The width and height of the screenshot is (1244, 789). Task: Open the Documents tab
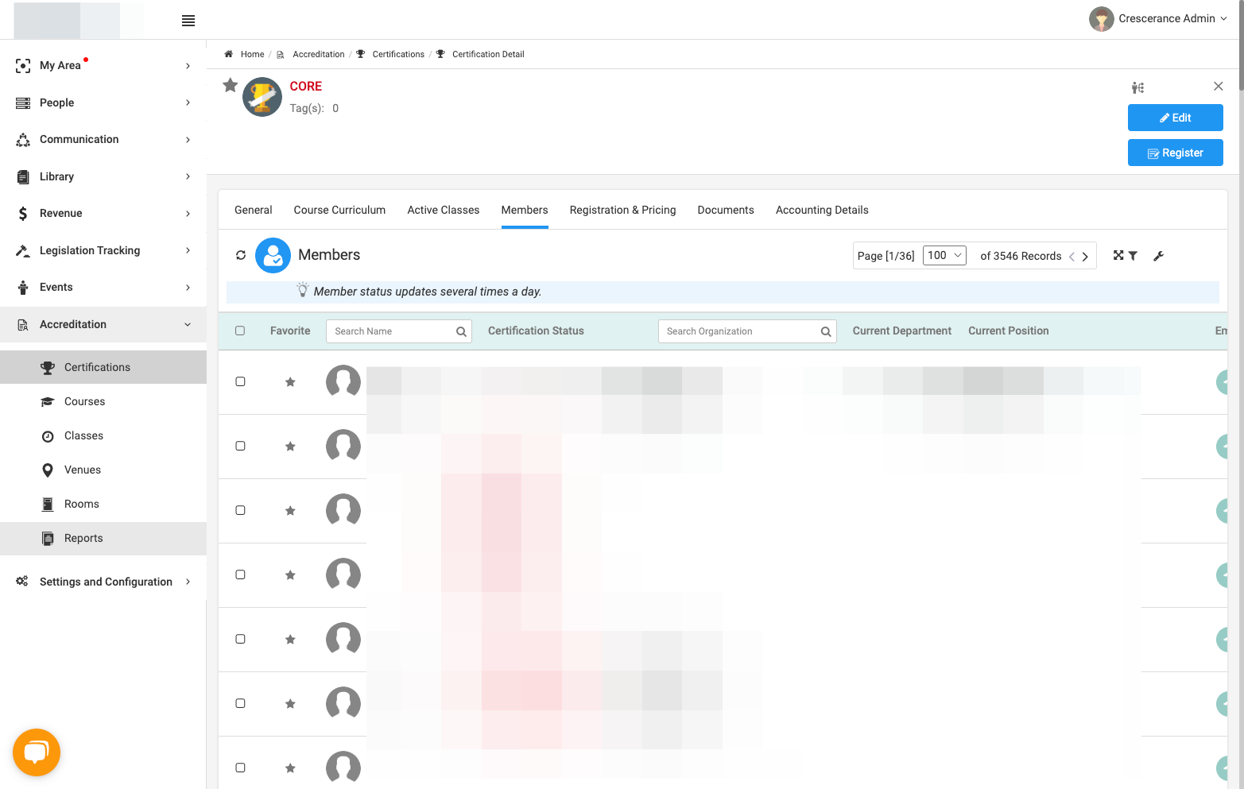click(x=726, y=210)
